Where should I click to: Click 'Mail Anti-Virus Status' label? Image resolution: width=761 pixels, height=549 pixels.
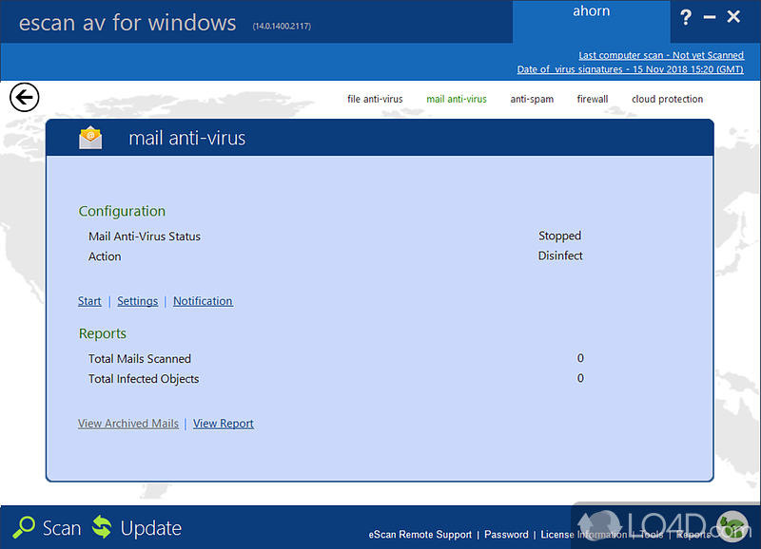(x=145, y=237)
